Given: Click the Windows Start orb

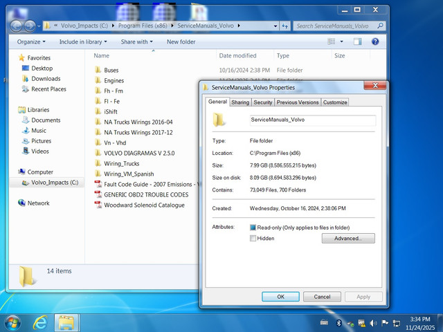Looking at the screenshot, I should [x=12, y=323].
